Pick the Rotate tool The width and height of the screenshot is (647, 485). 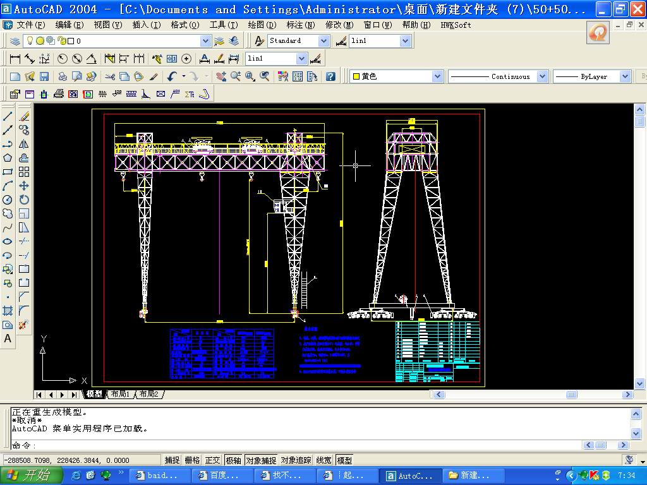[x=24, y=200]
